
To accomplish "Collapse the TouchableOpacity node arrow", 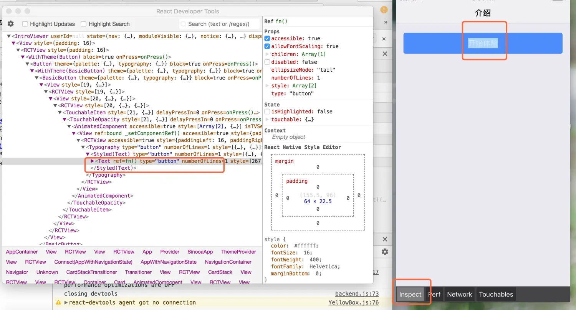I will [64, 120].
